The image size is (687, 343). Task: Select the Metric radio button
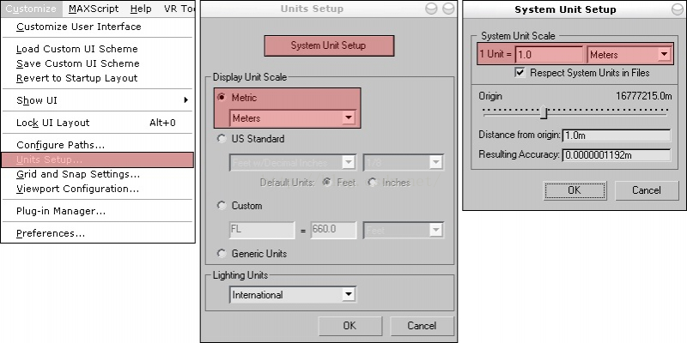222,98
